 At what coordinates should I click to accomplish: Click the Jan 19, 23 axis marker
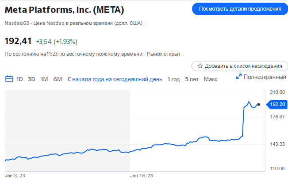tap(142, 176)
